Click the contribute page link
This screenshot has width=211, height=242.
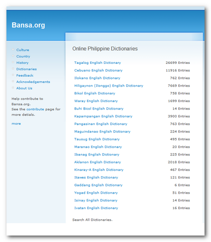coord(35,109)
